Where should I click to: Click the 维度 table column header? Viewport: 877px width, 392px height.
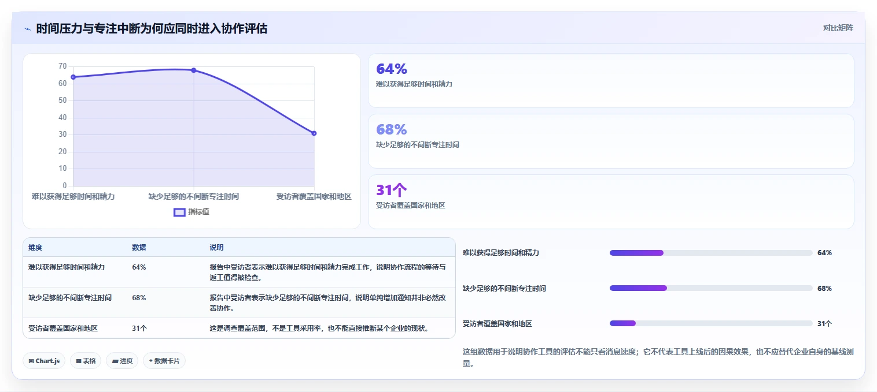[x=35, y=248]
